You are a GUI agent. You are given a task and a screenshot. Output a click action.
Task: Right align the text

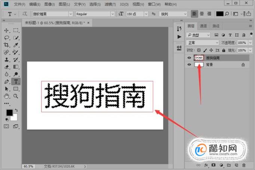click(209, 14)
